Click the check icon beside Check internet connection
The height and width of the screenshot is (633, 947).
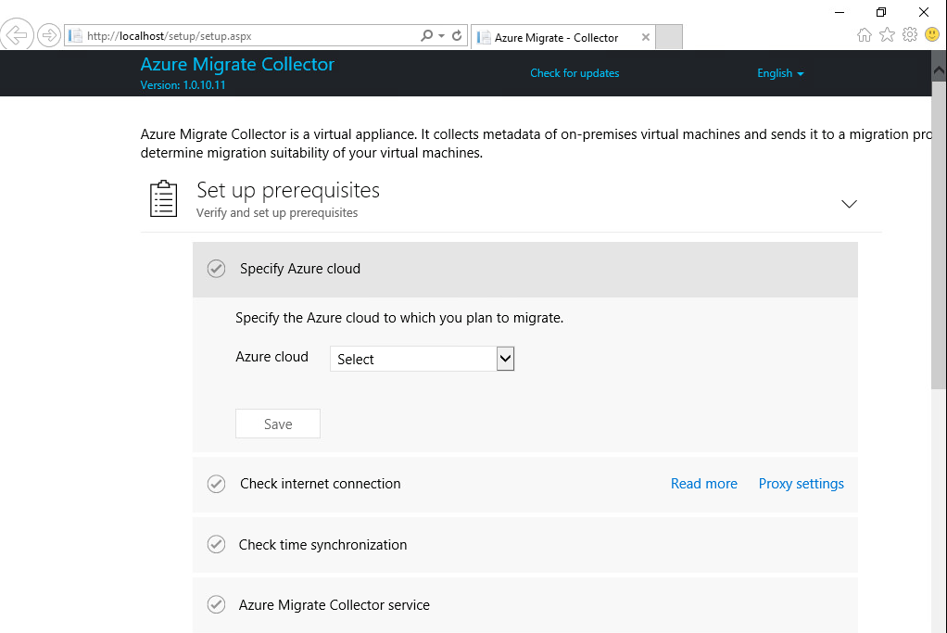pos(216,484)
